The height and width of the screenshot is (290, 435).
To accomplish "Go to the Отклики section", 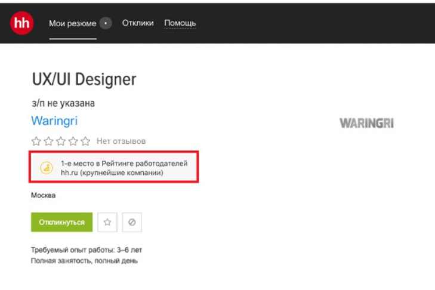I will 138,23.
